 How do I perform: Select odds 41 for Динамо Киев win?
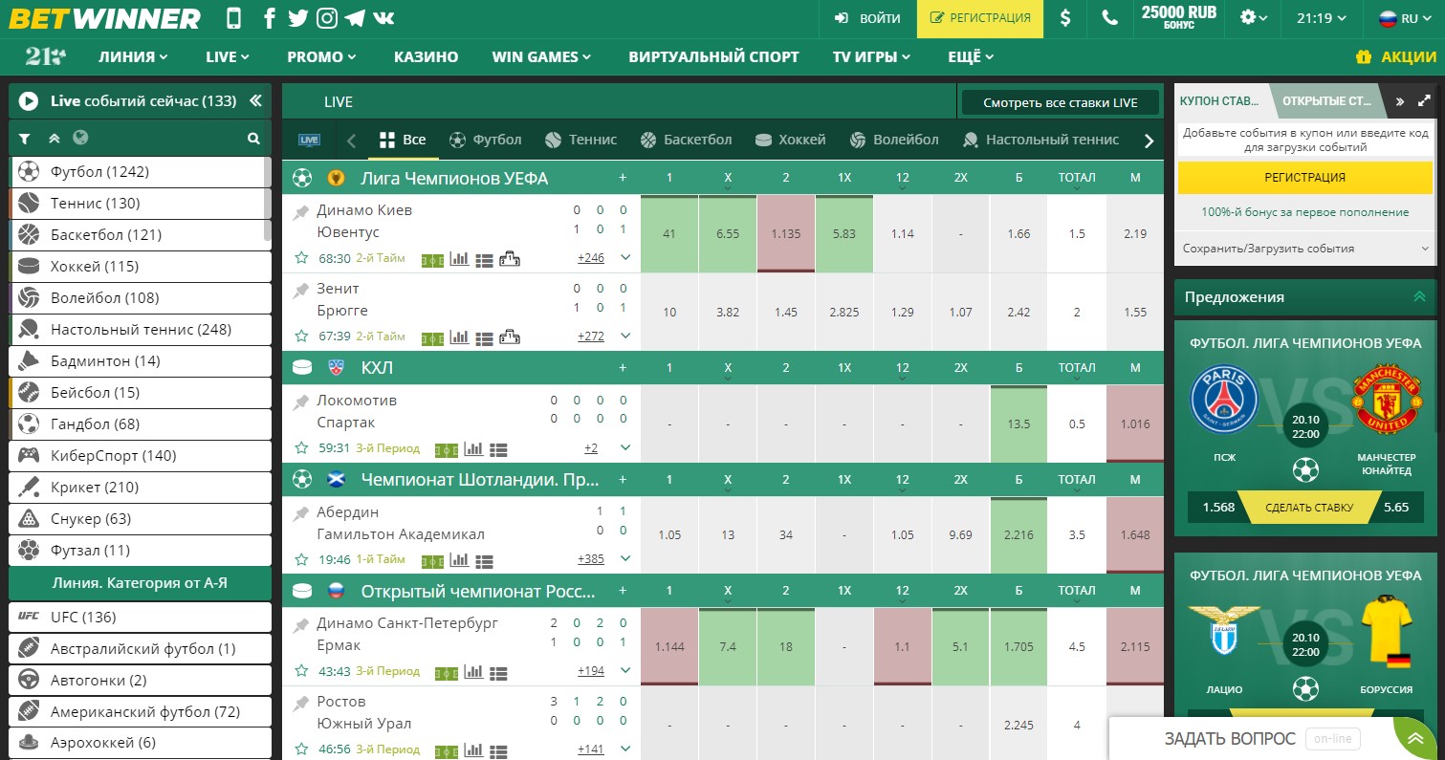(669, 234)
